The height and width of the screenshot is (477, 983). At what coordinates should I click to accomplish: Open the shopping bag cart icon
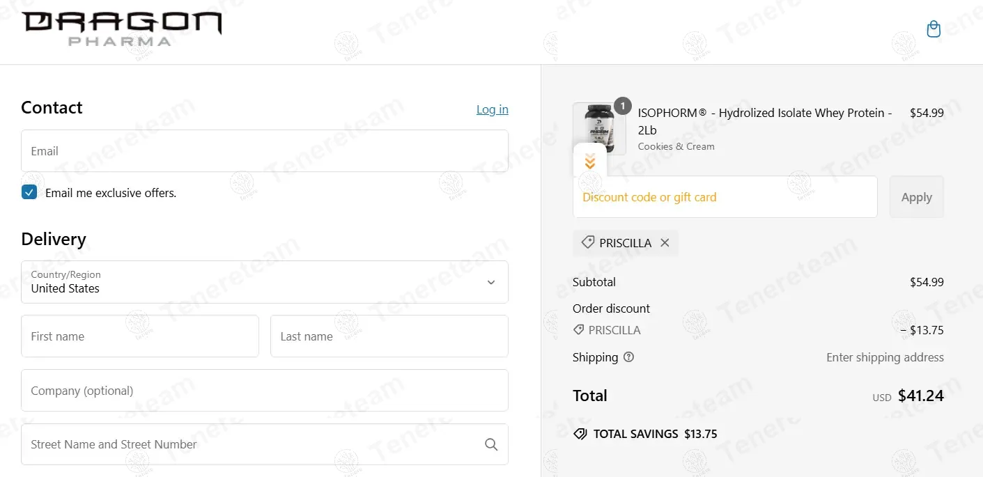click(x=934, y=29)
